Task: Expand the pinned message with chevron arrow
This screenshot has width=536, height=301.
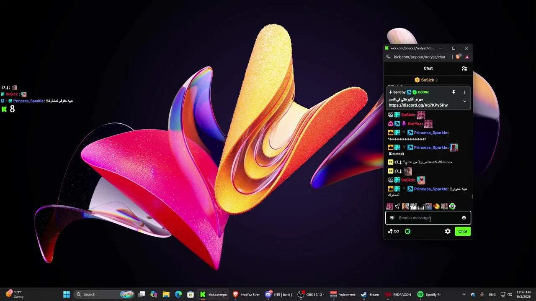Action: (464, 101)
